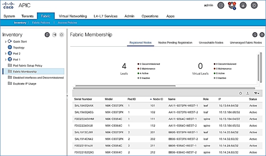Open the tools wrench dropdown

pos(257,93)
